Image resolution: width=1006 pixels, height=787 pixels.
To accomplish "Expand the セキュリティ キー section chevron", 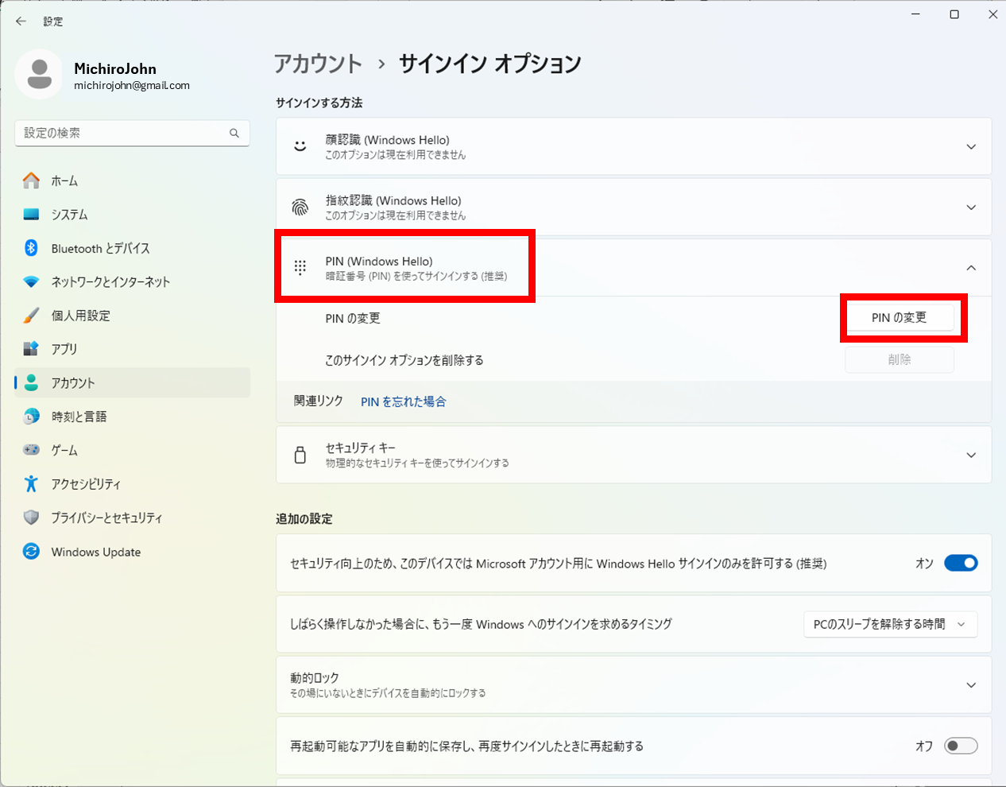I will coord(971,456).
